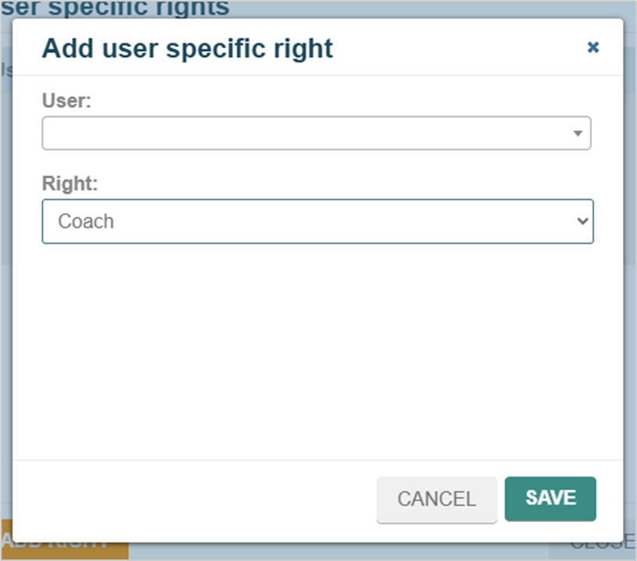Click the 'Add user specific right' title
This screenshot has width=637, height=561.
(x=187, y=48)
